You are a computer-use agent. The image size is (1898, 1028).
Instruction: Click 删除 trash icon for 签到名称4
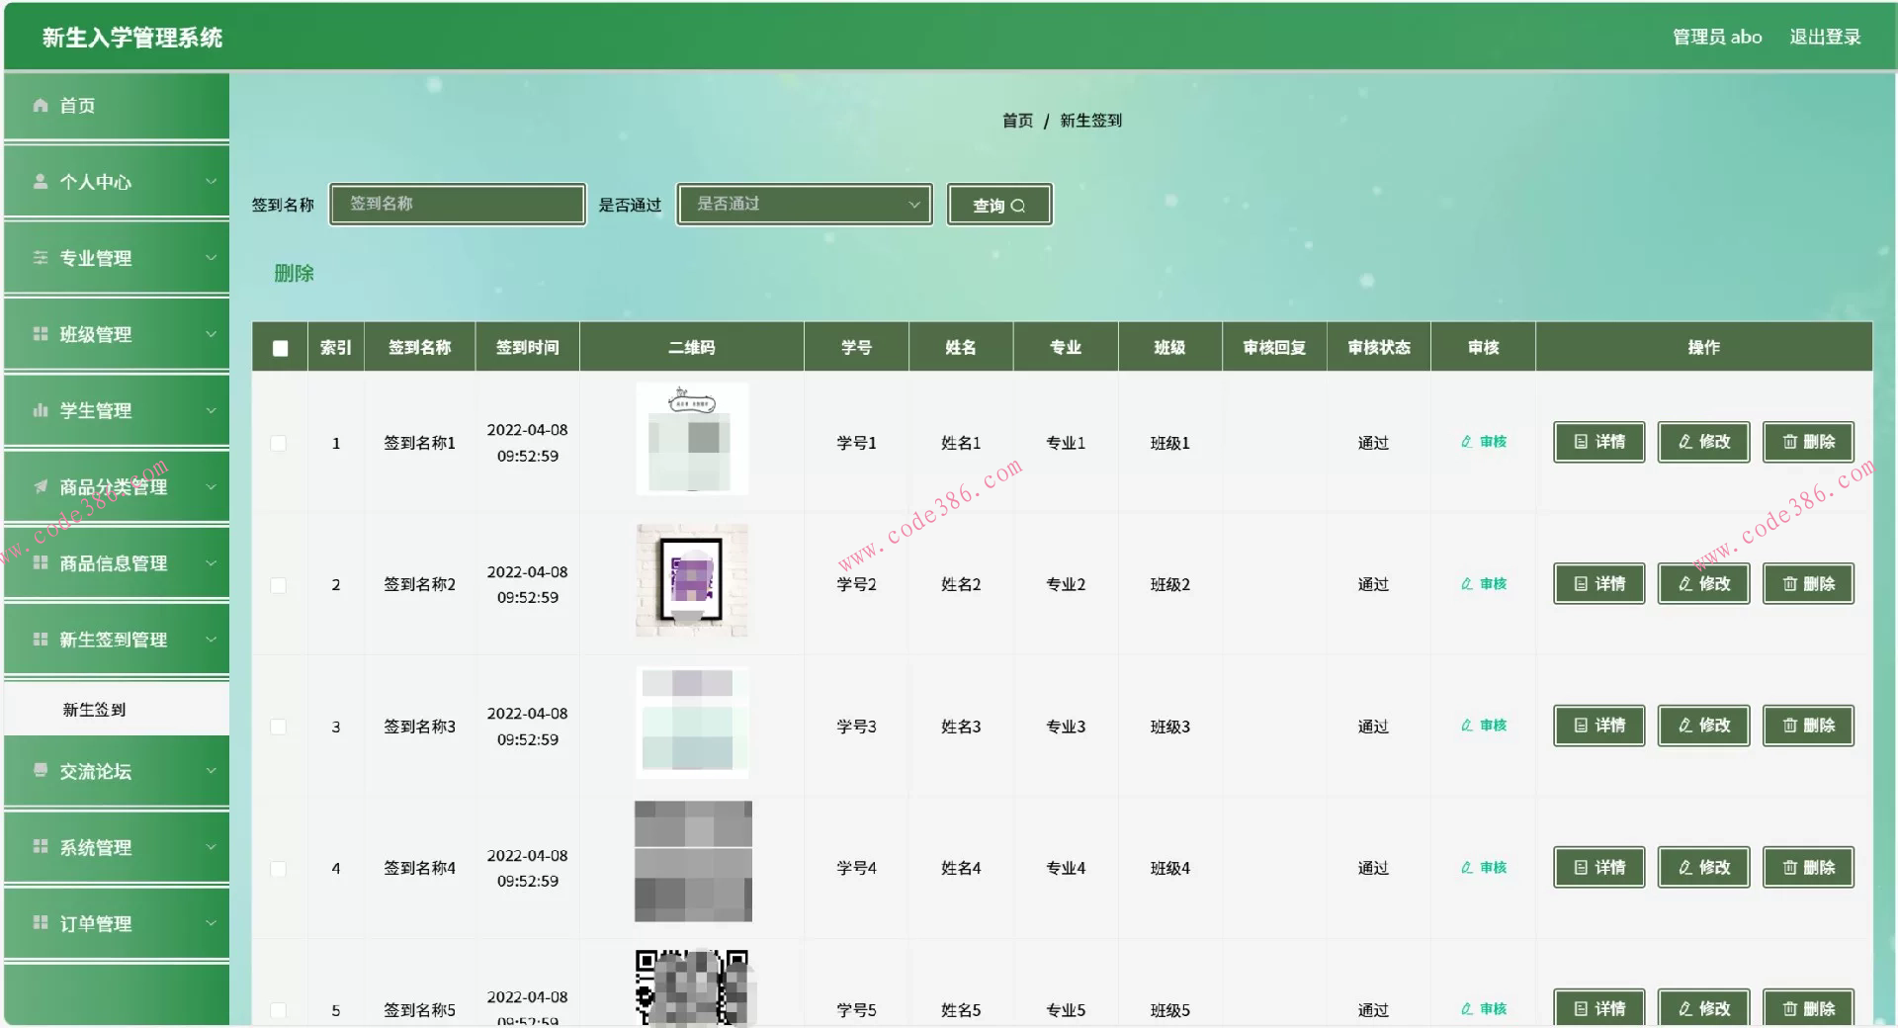1789,867
